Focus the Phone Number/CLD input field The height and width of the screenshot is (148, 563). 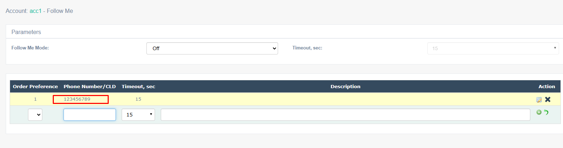90,115
